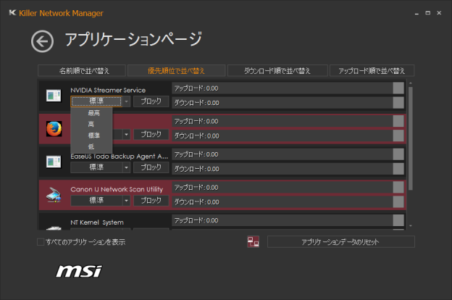Select Canon IJ Network Scan Utility label
The image size is (452, 300).
(117, 190)
